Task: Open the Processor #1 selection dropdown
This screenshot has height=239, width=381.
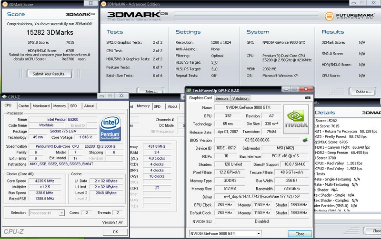Action: (x=61, y=213)
